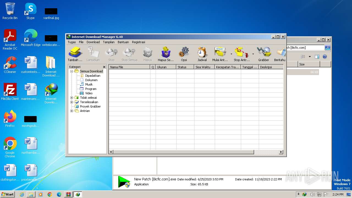The image size is (352, 198).
Task: Open the Registrasi menu
Action: click(x=139, y=42)
